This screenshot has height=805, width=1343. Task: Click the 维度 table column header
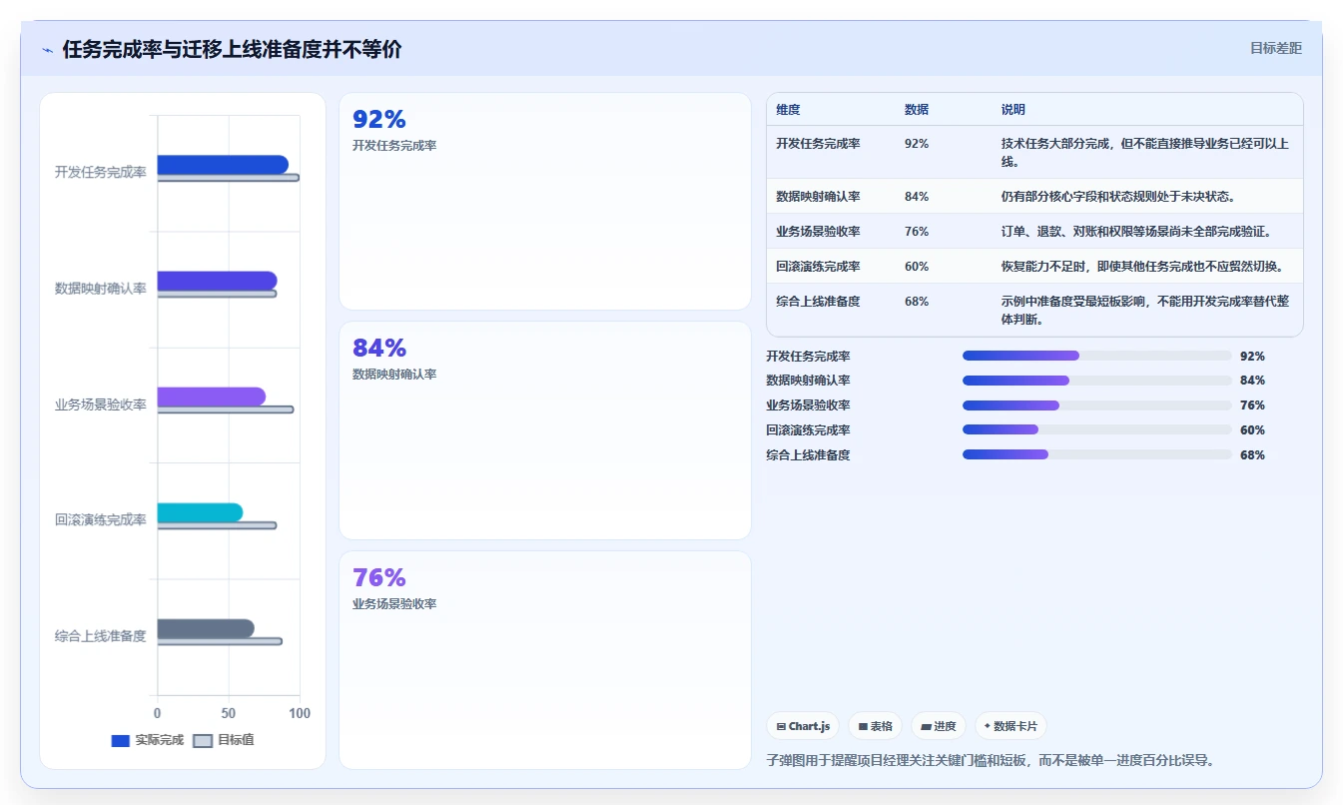click(x=788, y=110)
